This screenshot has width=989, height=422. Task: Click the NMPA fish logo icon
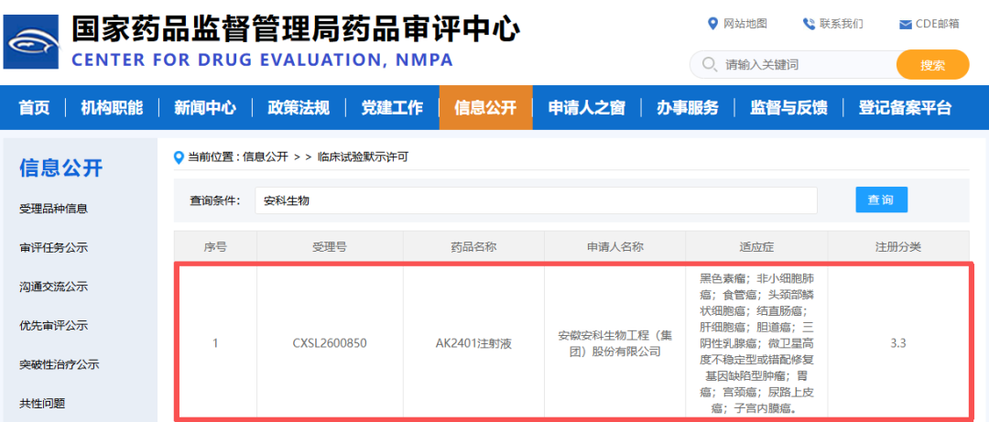pyautogui.click(x=31, y=41)
